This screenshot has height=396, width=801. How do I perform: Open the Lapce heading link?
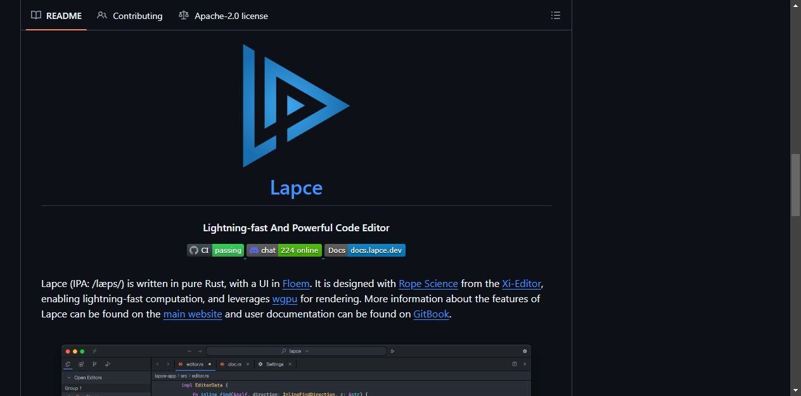(x=296, y=188)
